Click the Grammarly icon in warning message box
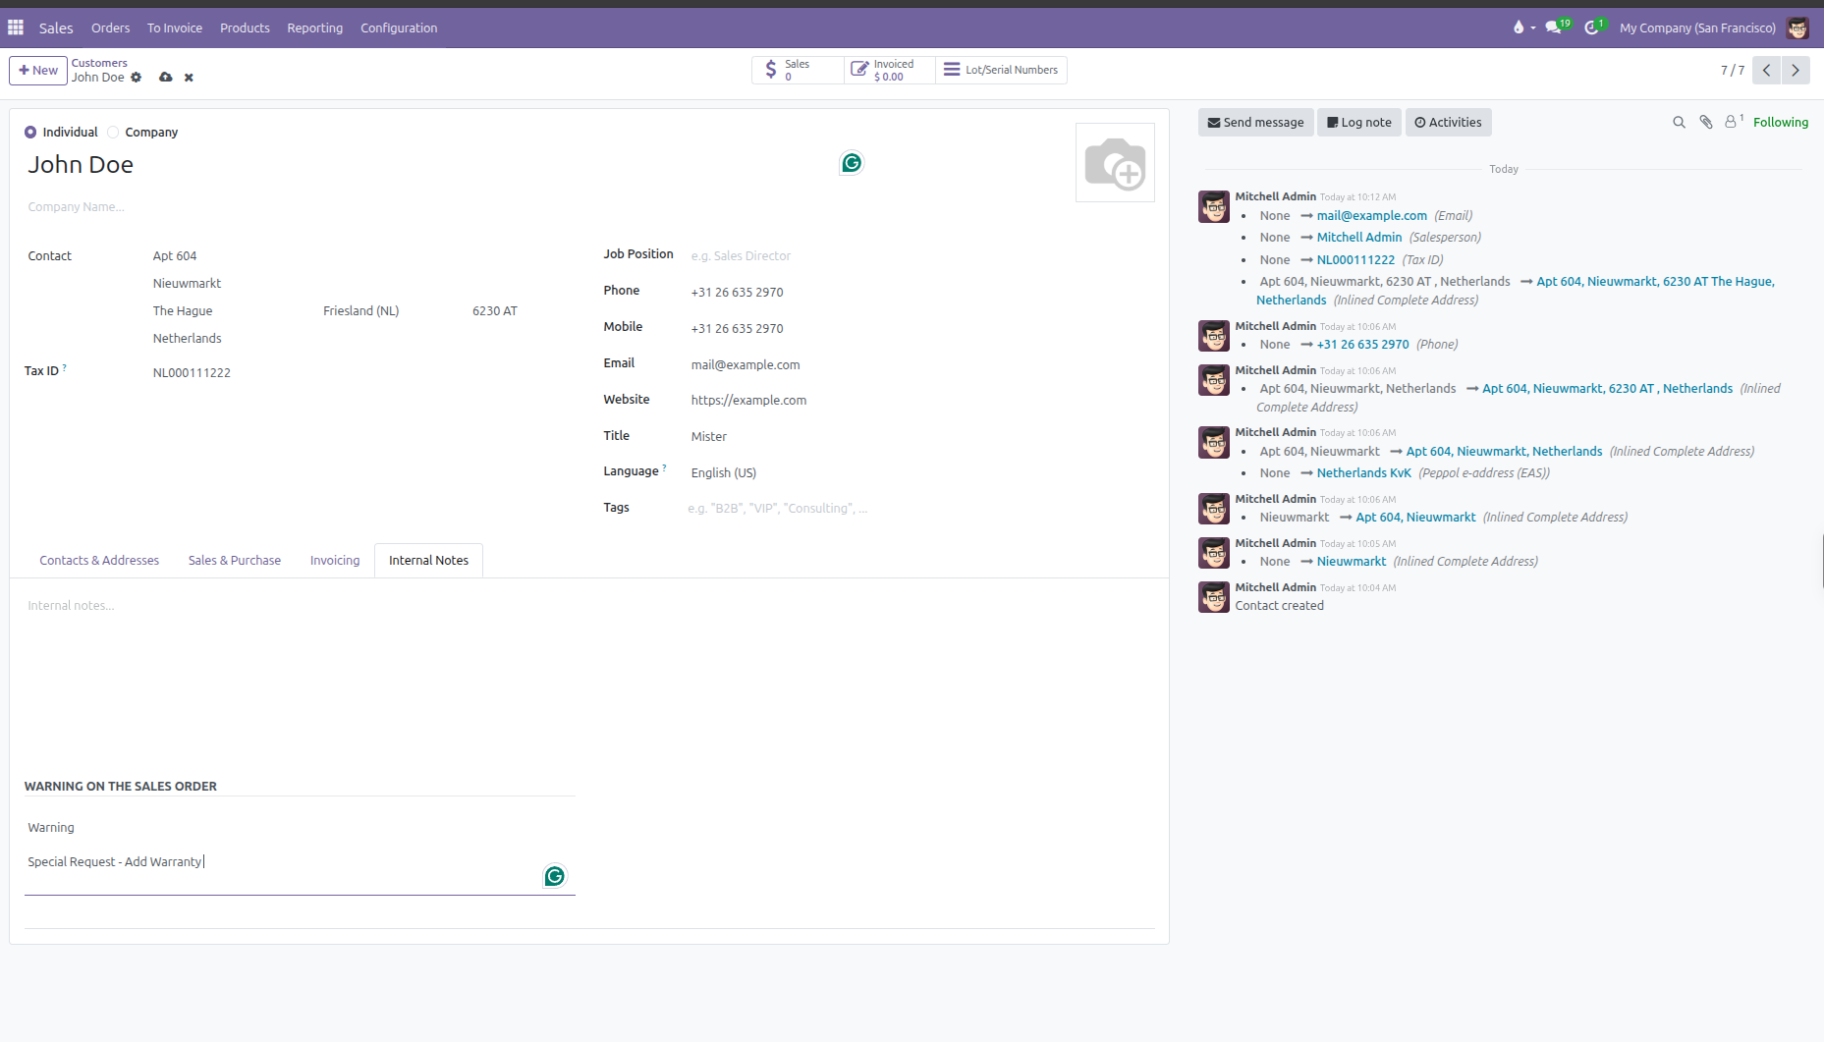Image resolution: width=1824 pixels, height=1042 pixels. pos(555,876)
